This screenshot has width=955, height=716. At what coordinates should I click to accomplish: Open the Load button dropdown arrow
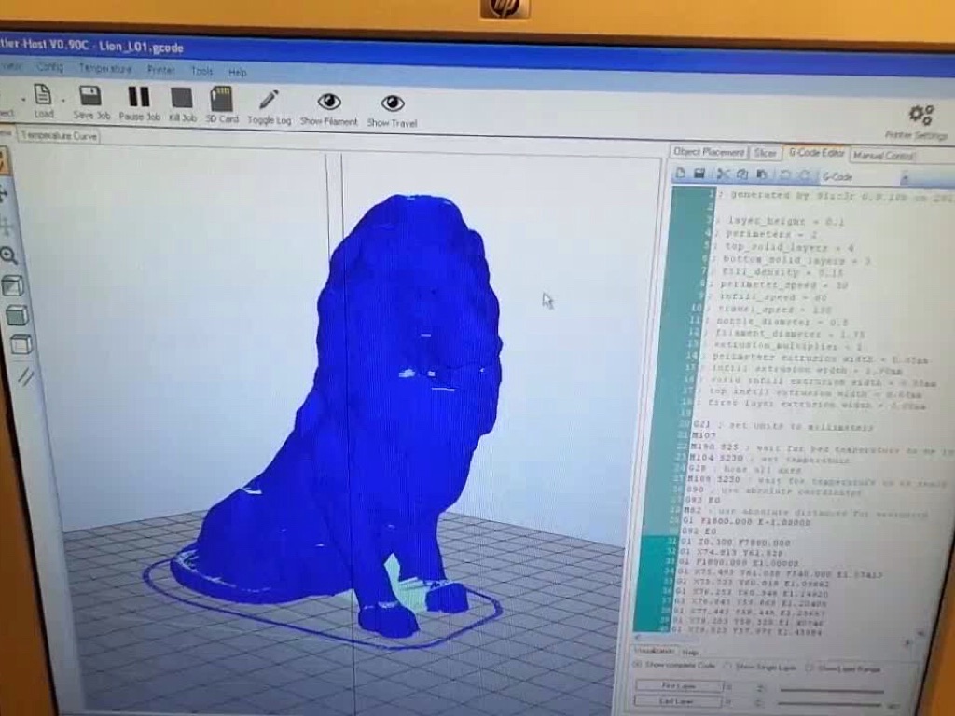pyautogui.click(x=63, y=99)
